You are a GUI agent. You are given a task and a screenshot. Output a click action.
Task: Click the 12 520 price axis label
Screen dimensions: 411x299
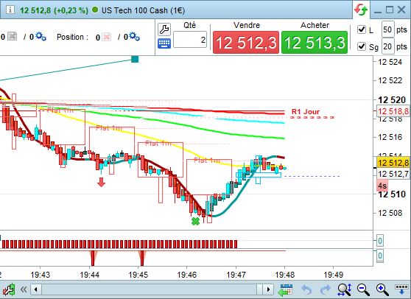392,100
